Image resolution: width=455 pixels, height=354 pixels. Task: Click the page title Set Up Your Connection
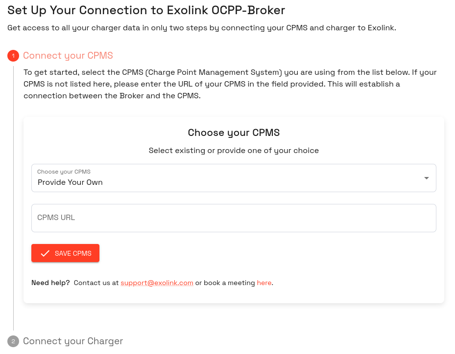click(146, 10)
